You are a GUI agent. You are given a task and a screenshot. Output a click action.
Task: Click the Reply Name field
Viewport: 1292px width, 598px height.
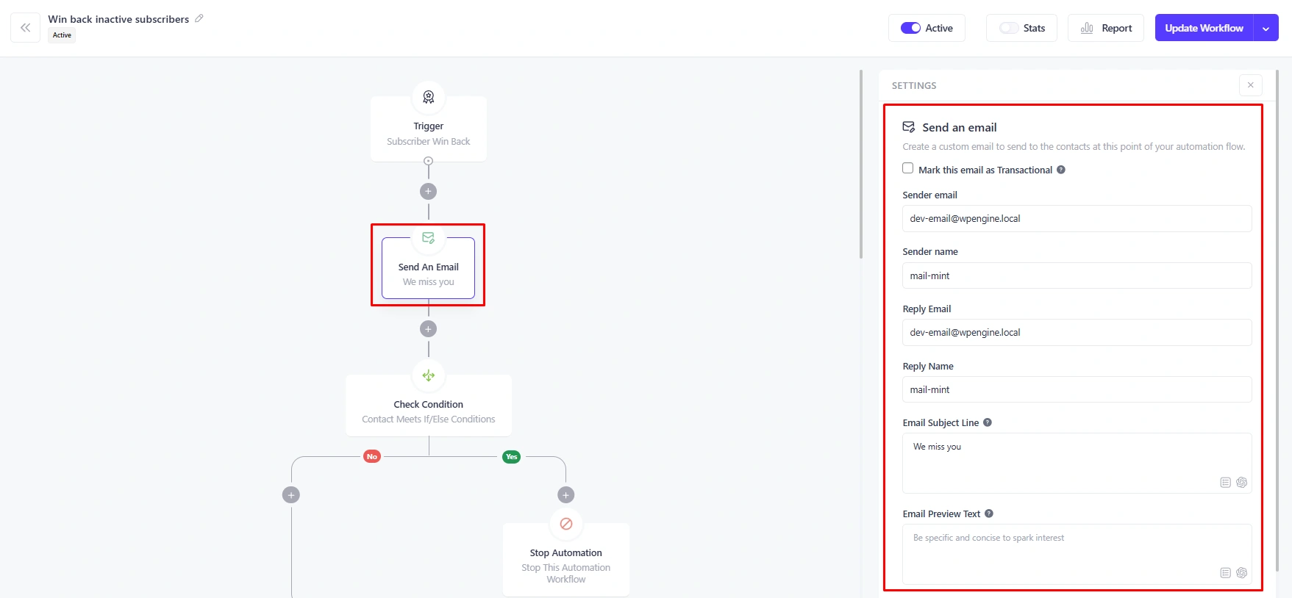coord(1077,389)
